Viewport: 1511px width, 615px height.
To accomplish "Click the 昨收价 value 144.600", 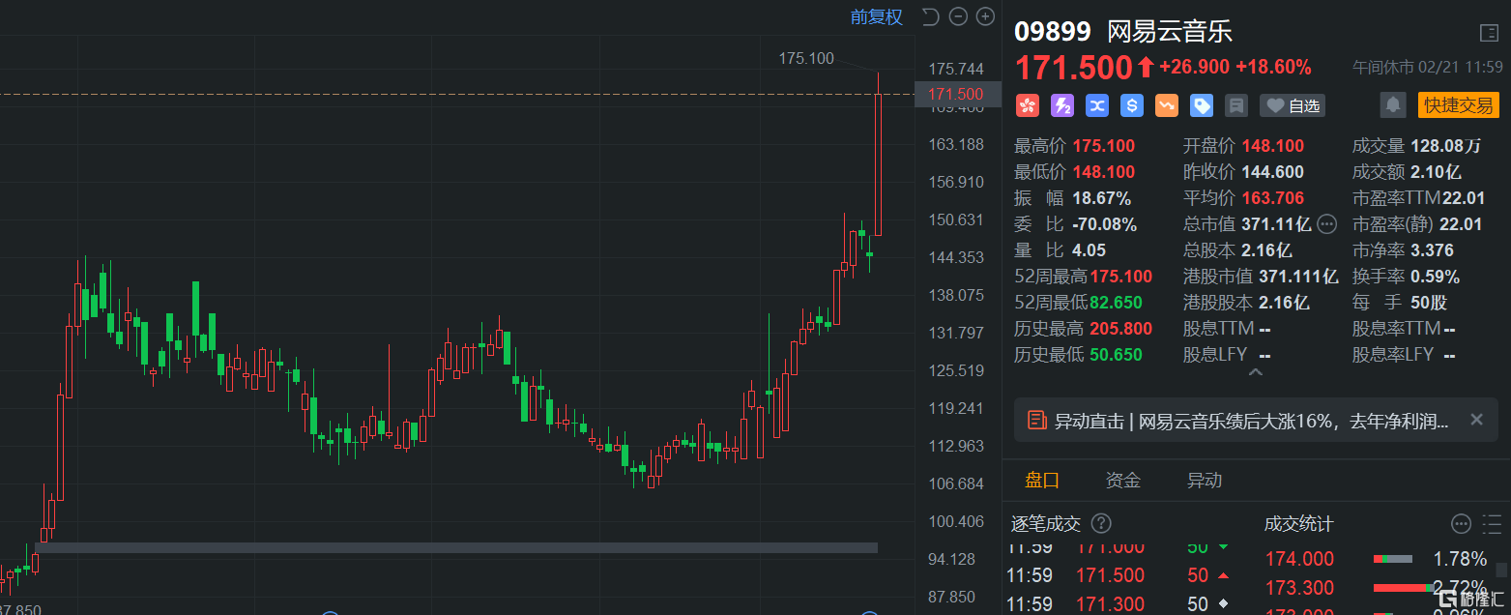I will coord(1272,172).
